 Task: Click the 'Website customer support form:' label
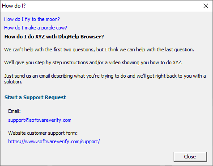43,133
